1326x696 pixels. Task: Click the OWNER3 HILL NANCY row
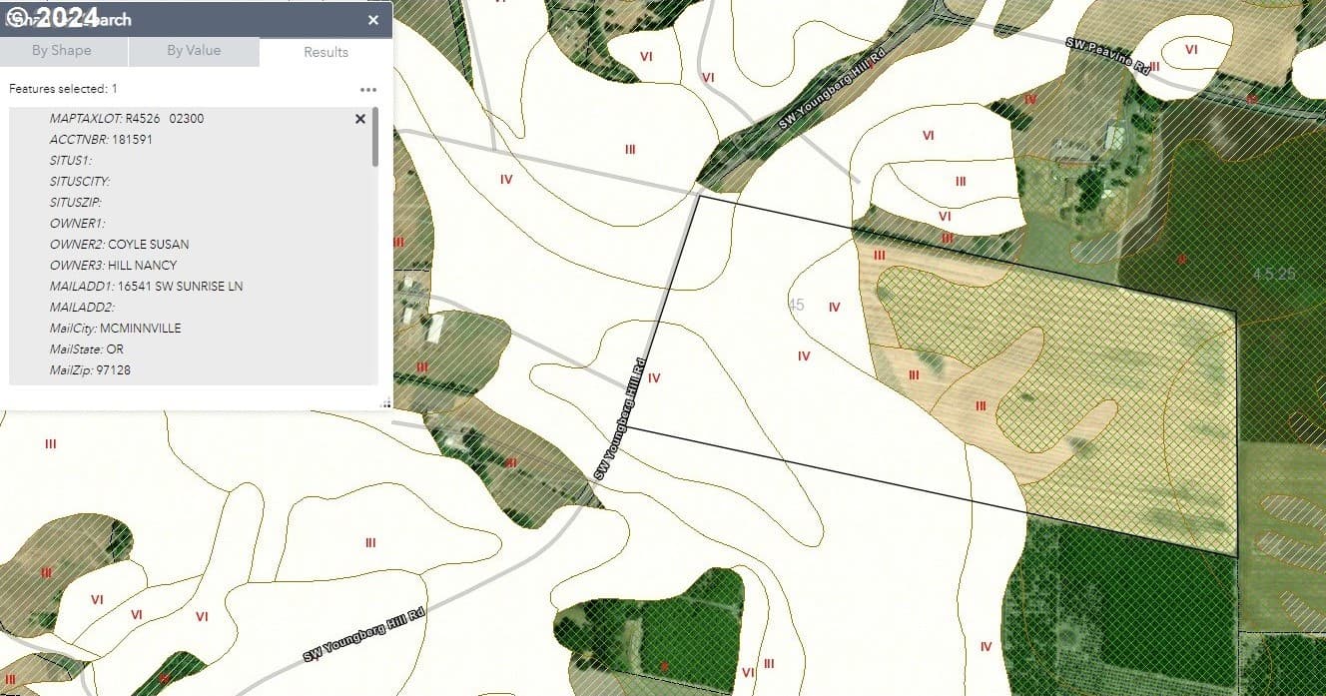pos(113,266)
